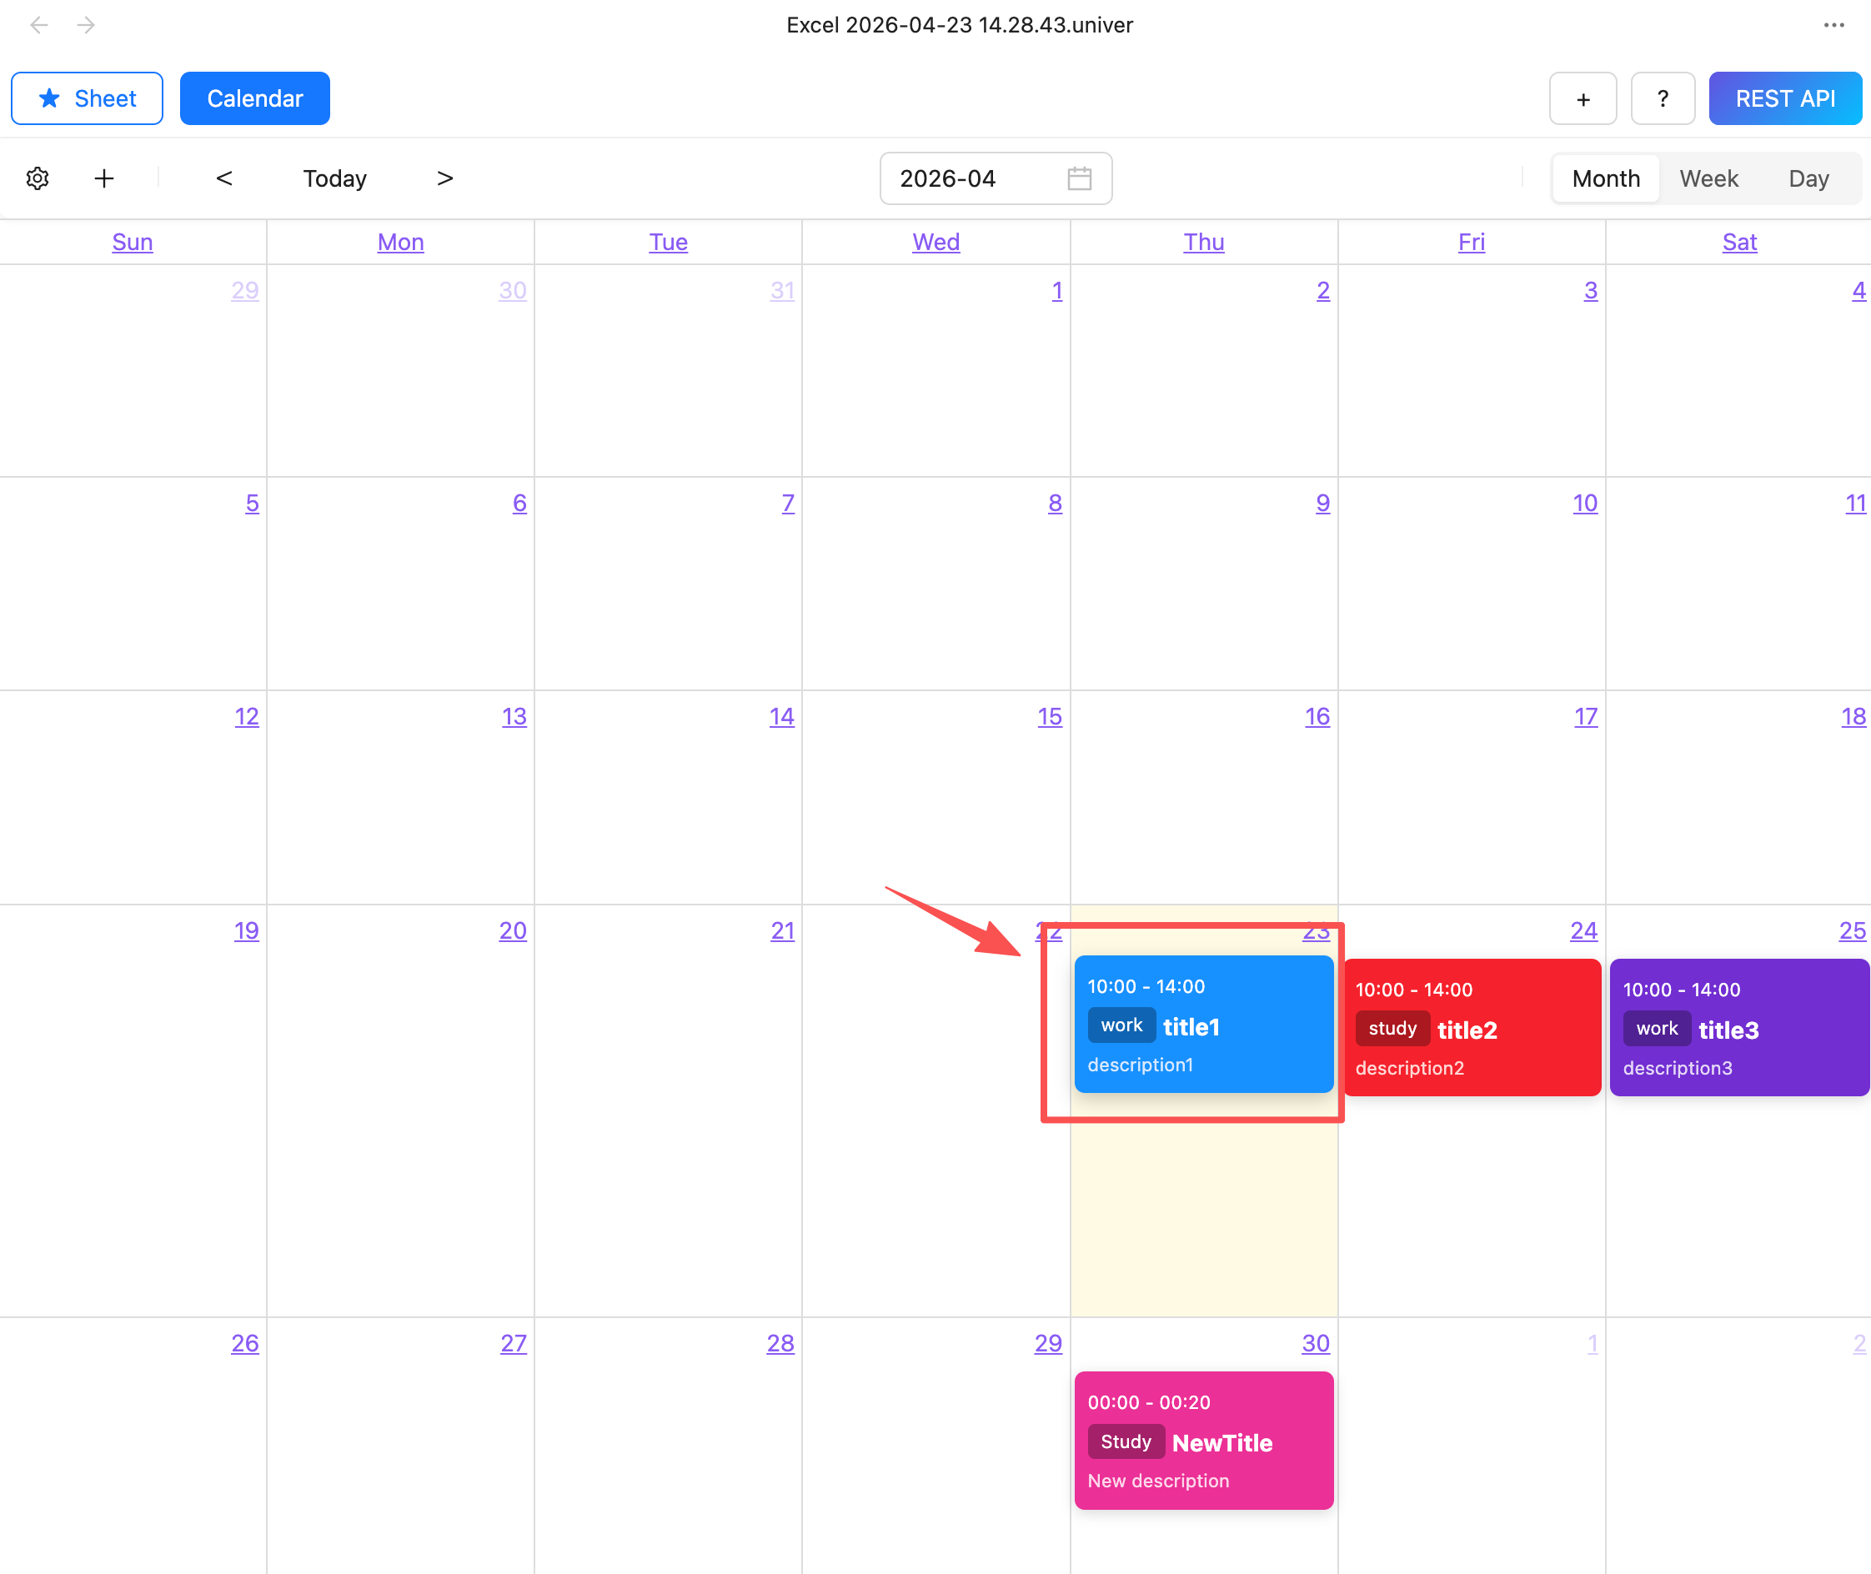This screenshot has height=1574, width=1871.
Task: Click the date 15 link
Action: tap(1049, 716)
